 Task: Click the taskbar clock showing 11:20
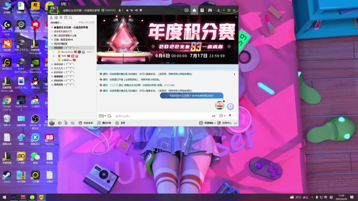pos(341,197)
